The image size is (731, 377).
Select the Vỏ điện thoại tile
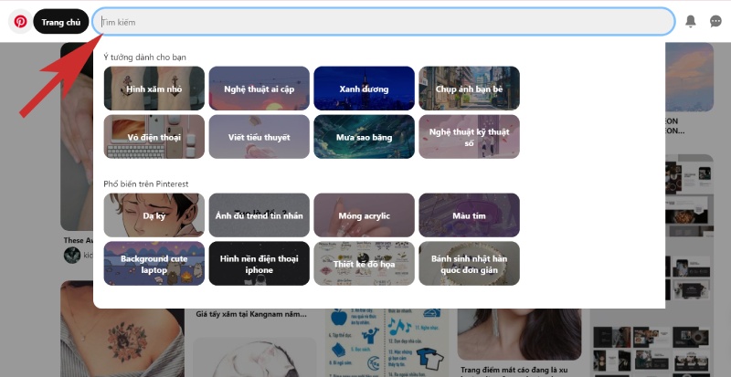click(x=154, y=137)
